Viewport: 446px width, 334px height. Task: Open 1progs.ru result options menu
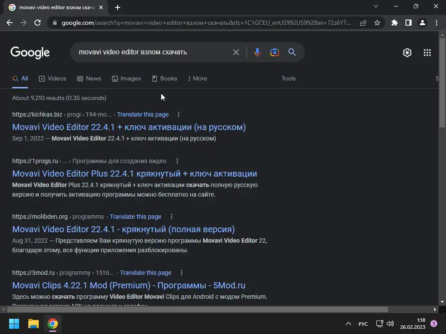click(177, 161)
